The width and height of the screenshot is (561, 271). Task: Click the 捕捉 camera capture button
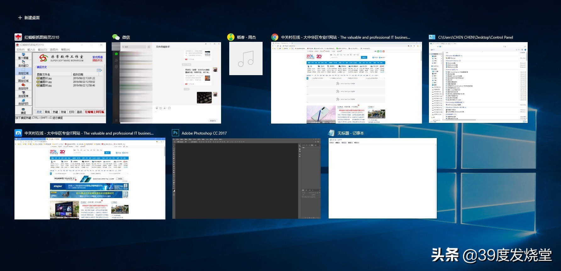click(x=23, y=111)
